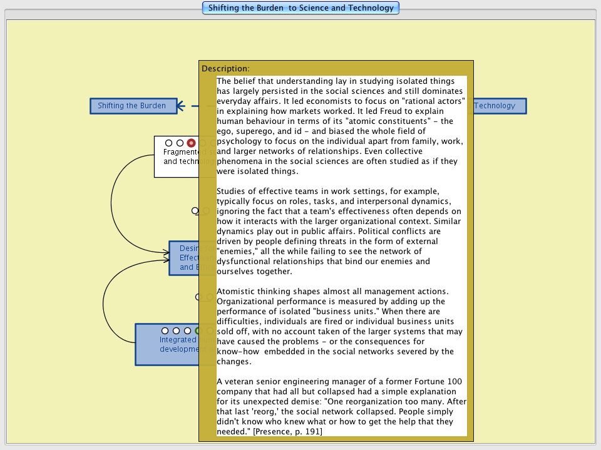Click the 'Description:' header label
This screenshot has width=601, height=450.
[x=225, y=68]
